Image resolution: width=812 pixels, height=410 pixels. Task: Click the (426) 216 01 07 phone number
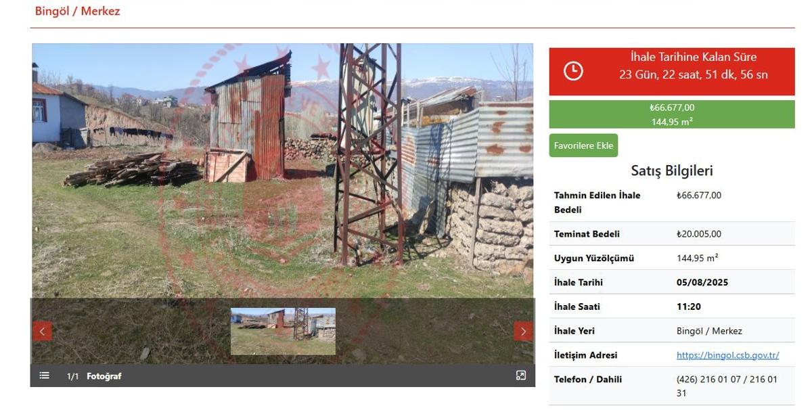708,380
